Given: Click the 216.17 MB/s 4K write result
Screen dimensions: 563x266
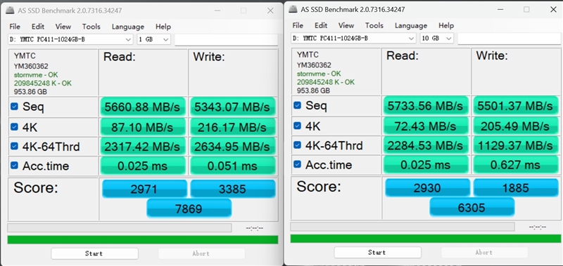Looking at the screenshot, I should 233,127.
